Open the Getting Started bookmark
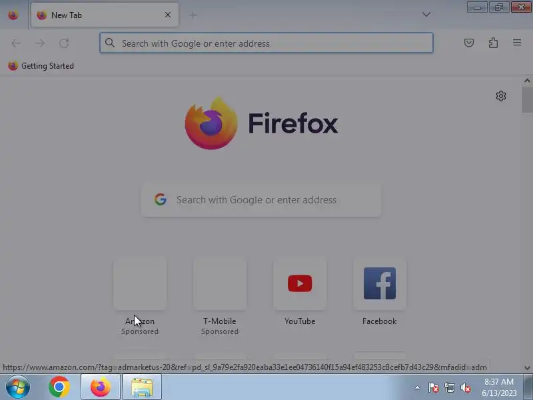533x400 pixels. coord(41,65)
